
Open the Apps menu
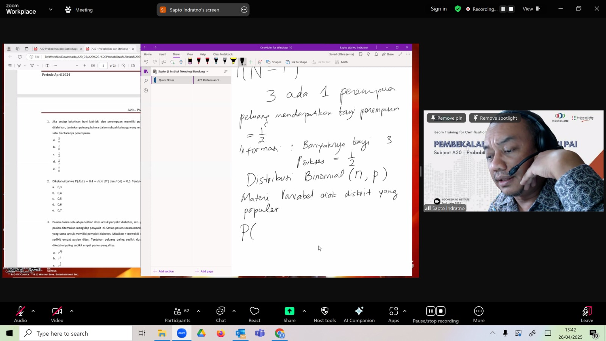tap(394, 315)
